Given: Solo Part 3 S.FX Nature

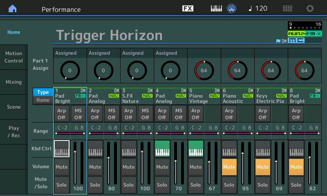Looking at the screenshot, I should click(129, 185).
